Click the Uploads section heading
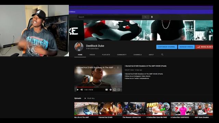Image resolution: width=219 pixels, height=123 pixels. [x=78, y=98]
